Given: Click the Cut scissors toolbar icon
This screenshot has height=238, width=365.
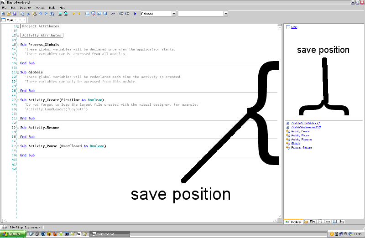Looking at the screenshot, I should 28,14.
